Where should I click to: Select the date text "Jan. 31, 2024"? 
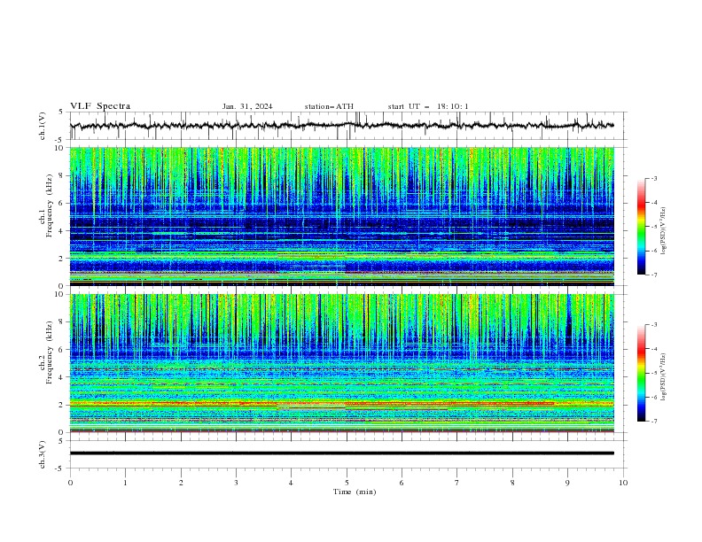pyautogui.click(x=247, y=106)
